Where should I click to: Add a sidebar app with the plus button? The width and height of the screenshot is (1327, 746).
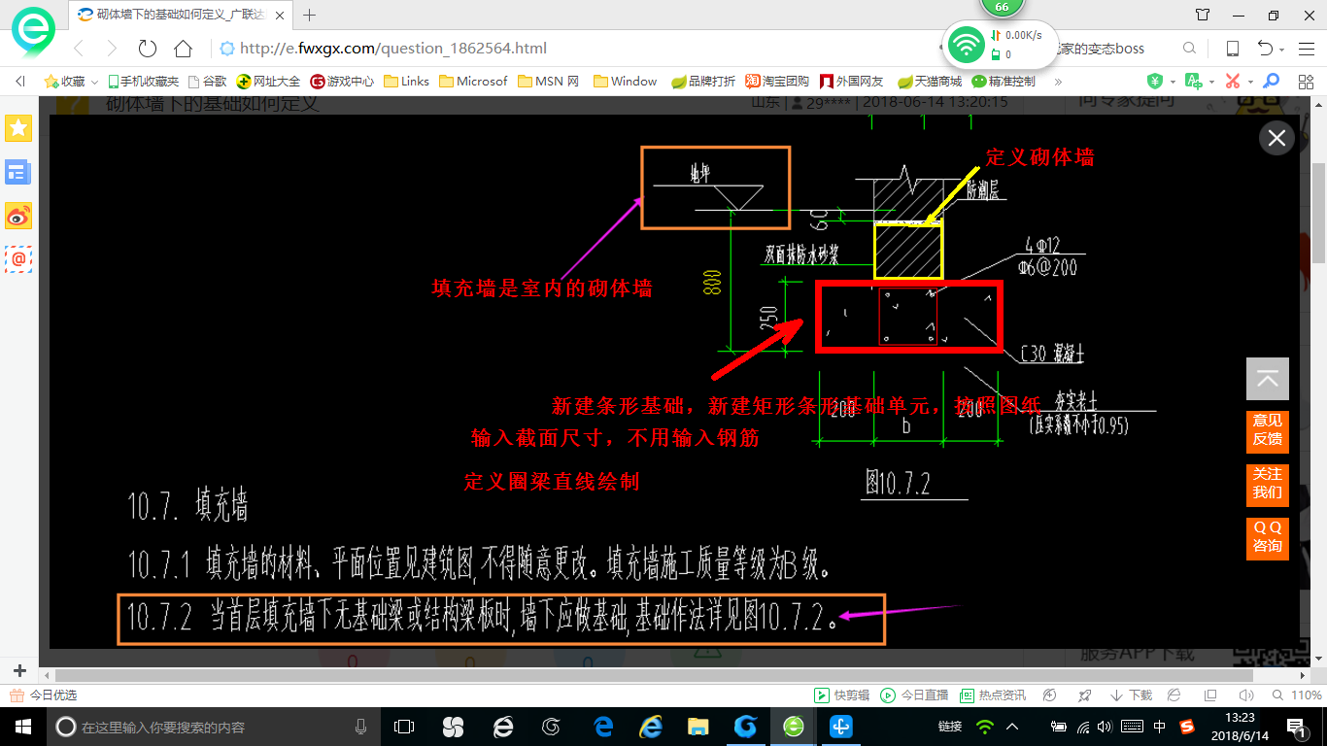click(x=19, y=671)
